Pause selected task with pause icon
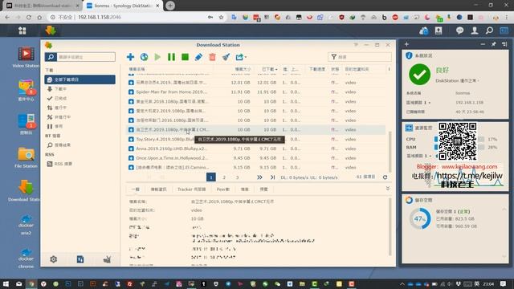Viewport: 514px width, 289px height. (171, 57)
